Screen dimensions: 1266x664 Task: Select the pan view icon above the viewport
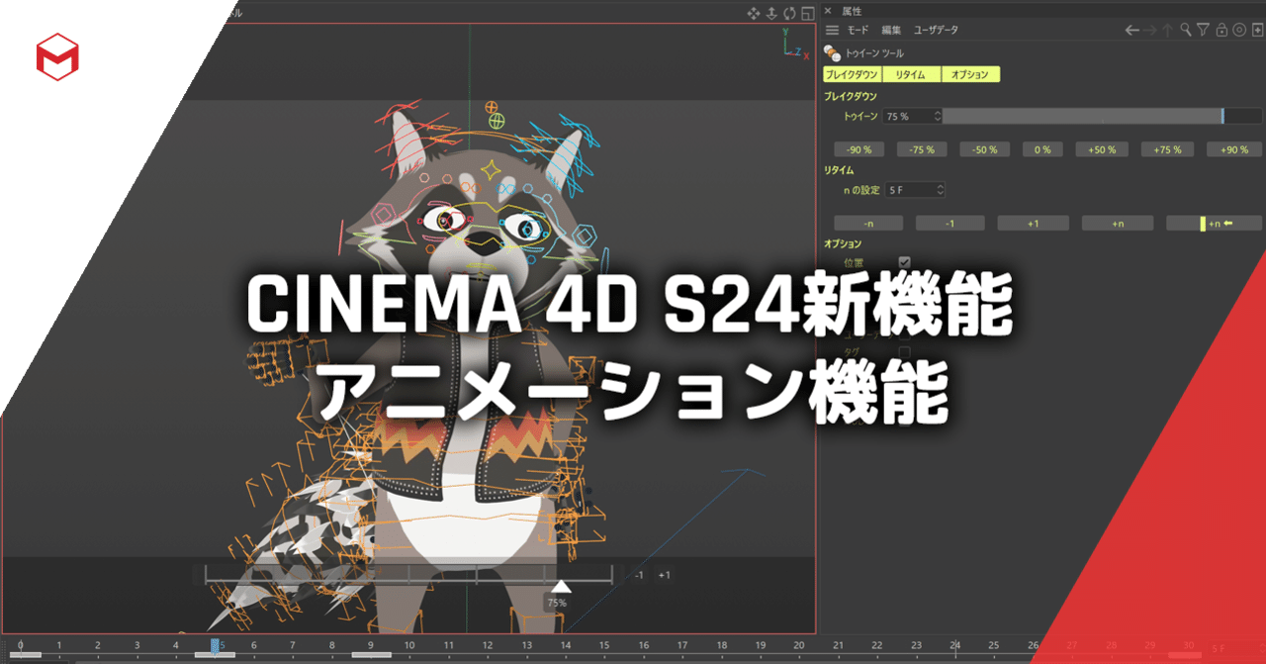[x=754, y=13]
